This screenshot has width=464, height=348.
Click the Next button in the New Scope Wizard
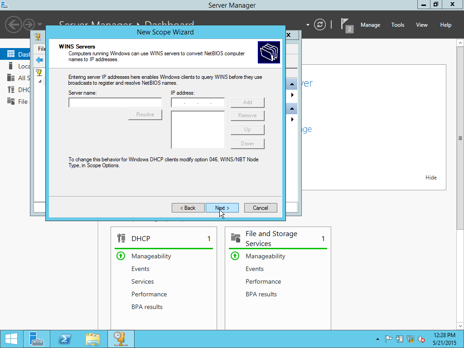(222, 208)
